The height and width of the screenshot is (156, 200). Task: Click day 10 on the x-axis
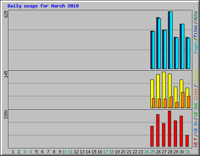coord(64,152)
